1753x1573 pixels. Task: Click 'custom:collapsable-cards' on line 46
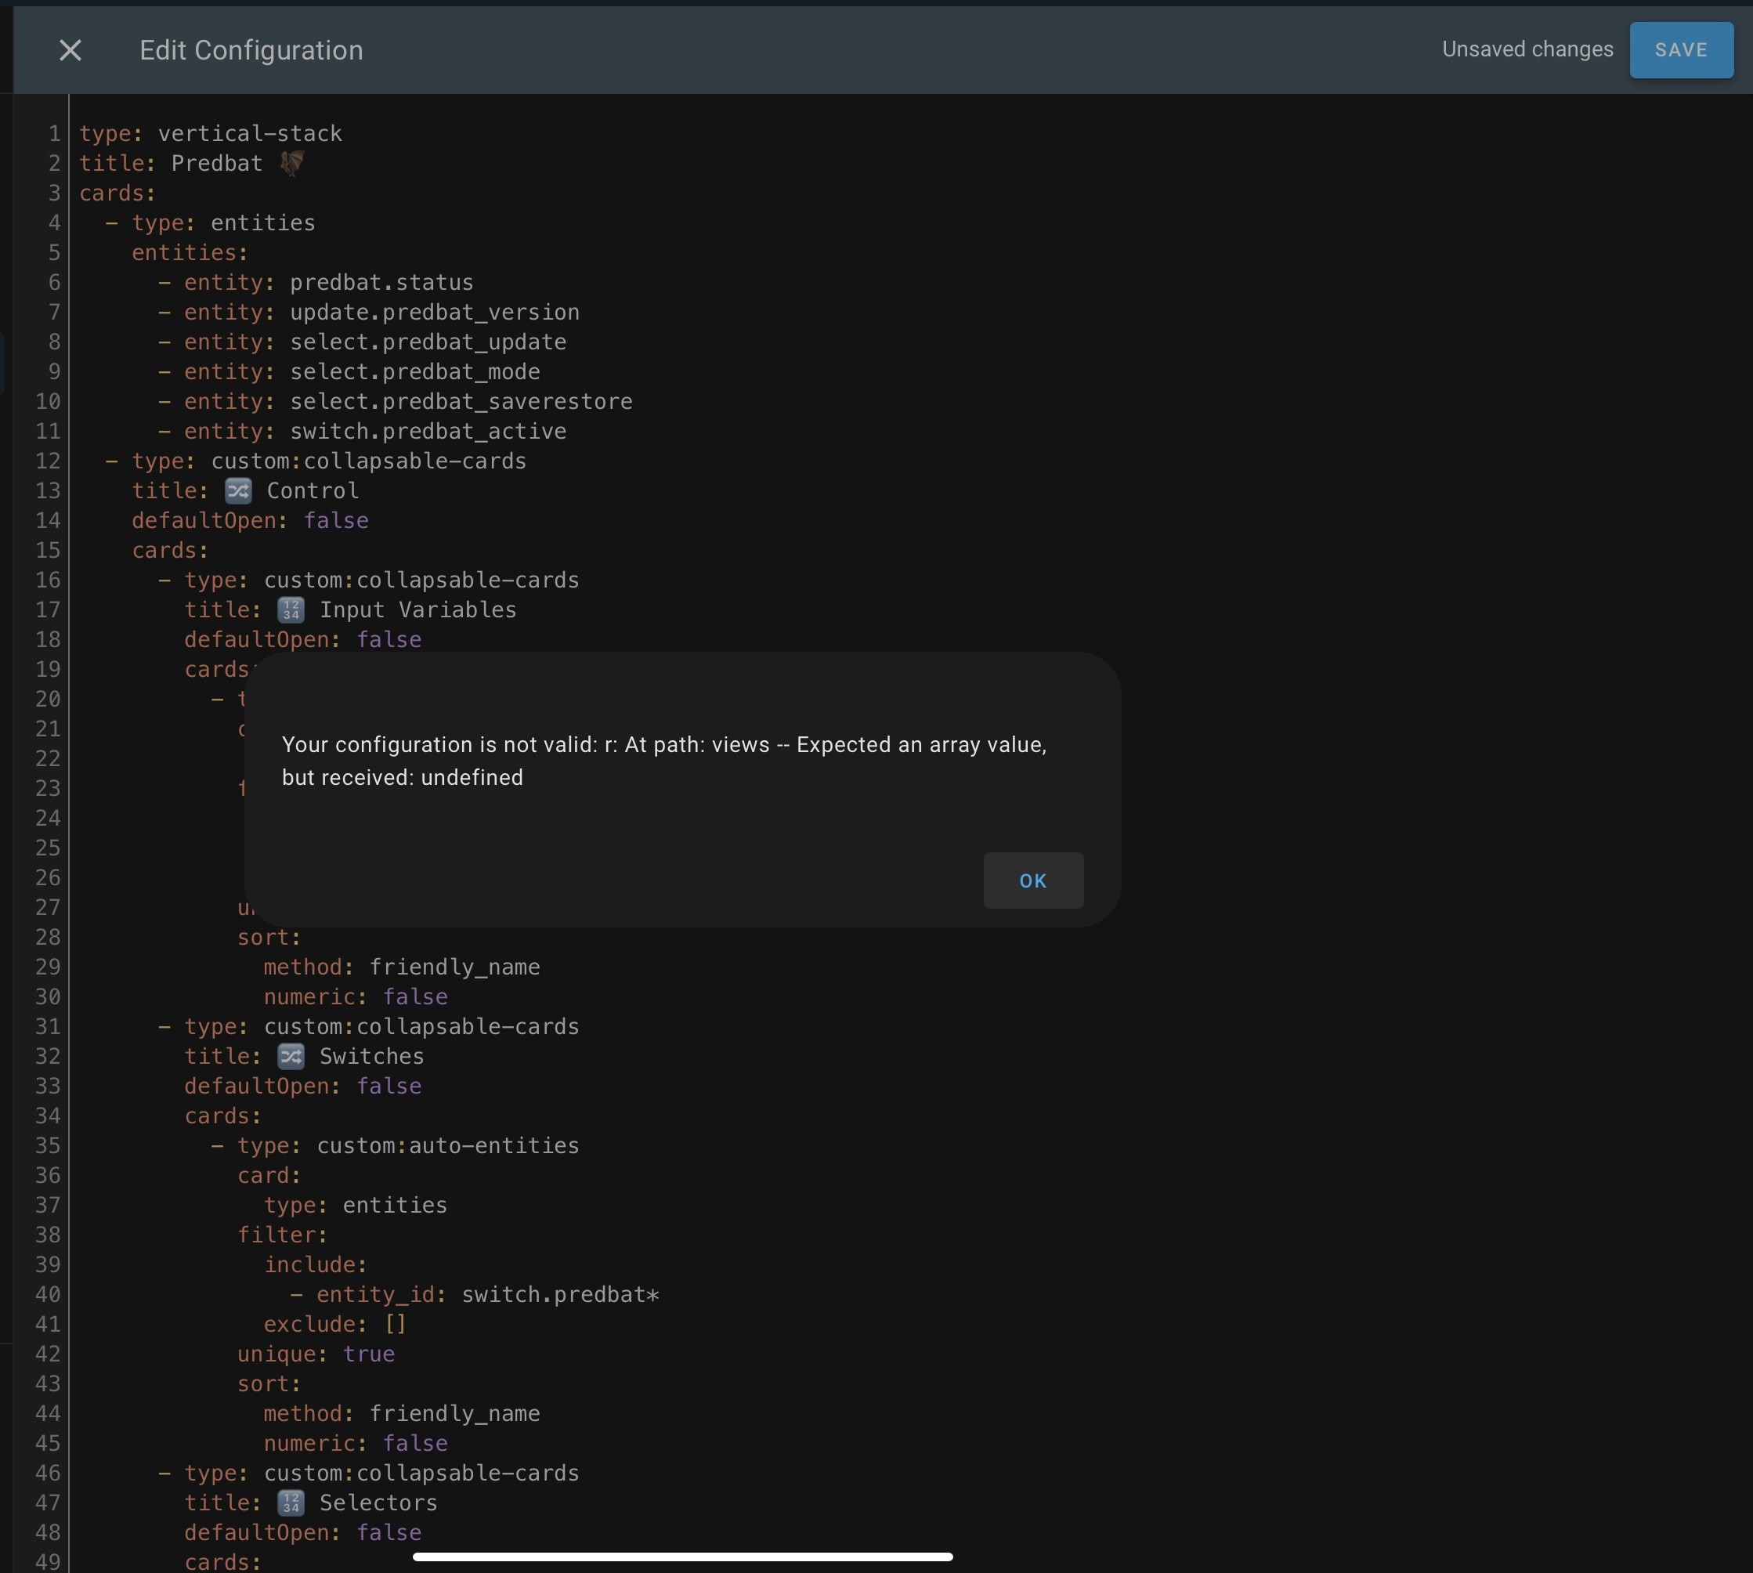click(x=421, y=1474)
